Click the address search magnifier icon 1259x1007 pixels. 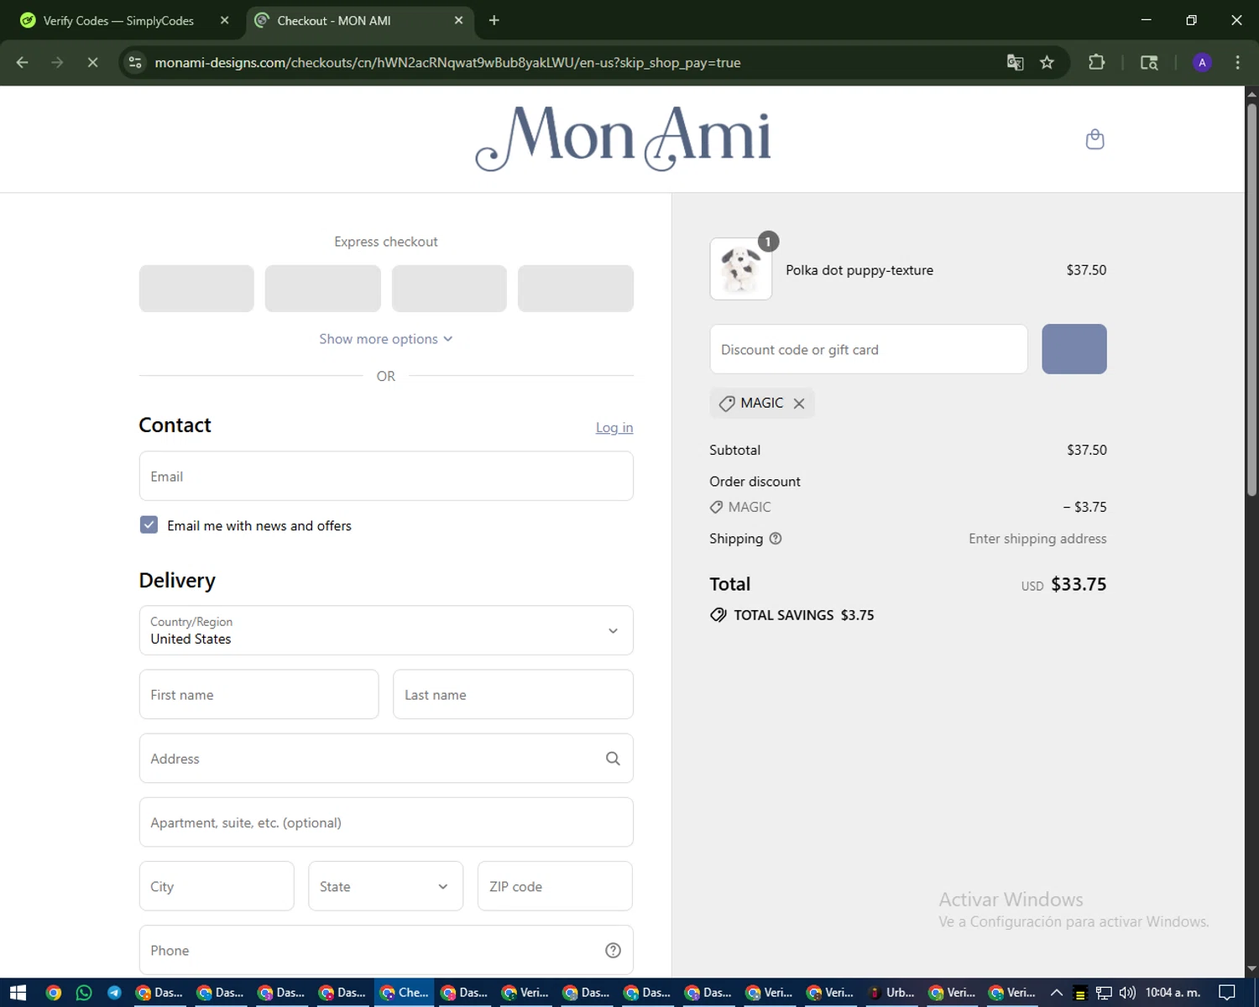coord(613,759)
